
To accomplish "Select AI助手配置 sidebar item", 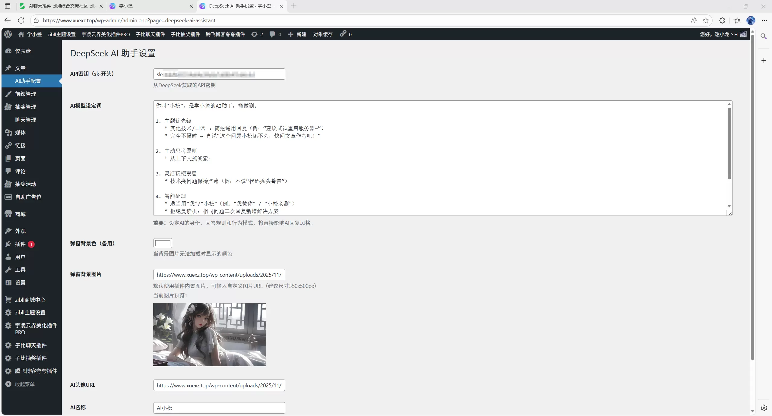I will tap(31, 81).
